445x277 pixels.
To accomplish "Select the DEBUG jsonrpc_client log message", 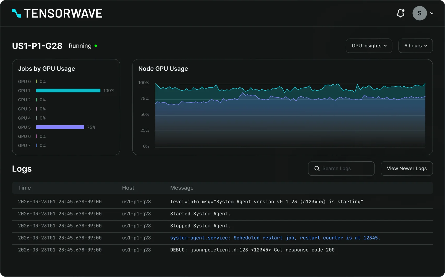I will coord(252,250).
